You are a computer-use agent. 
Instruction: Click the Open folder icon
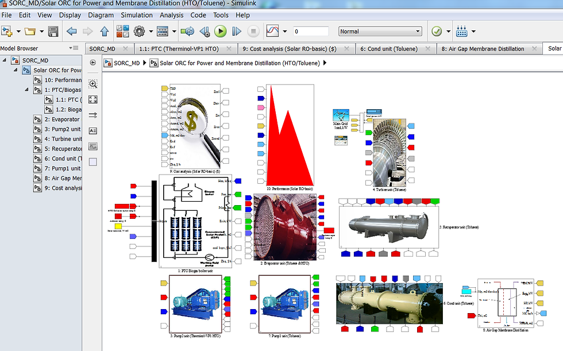coord(30,32)
